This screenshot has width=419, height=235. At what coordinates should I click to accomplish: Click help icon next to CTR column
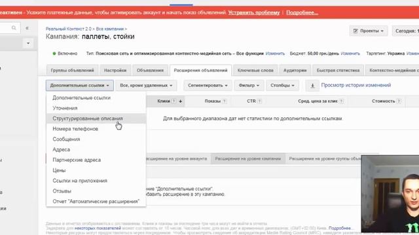point(260,101)
